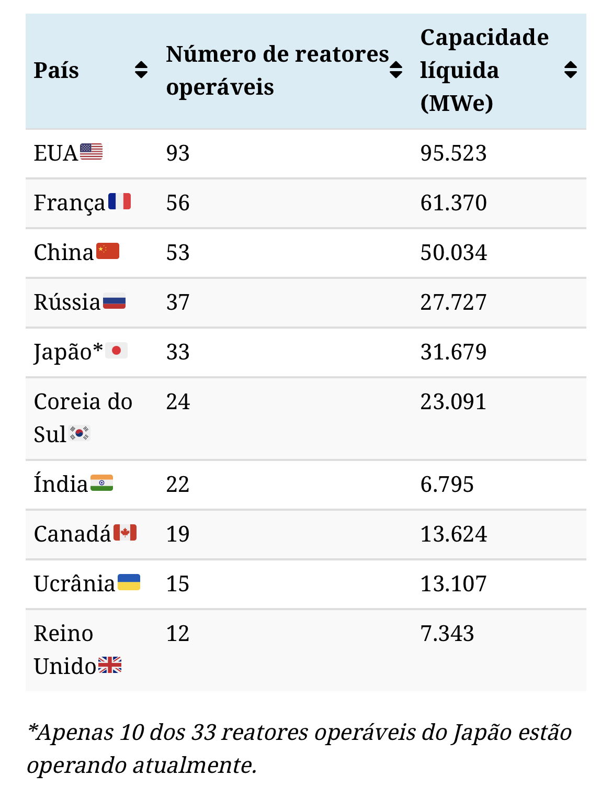Click the South Korea flag icon
612x787 pixels.
click(x=80, y=433)
